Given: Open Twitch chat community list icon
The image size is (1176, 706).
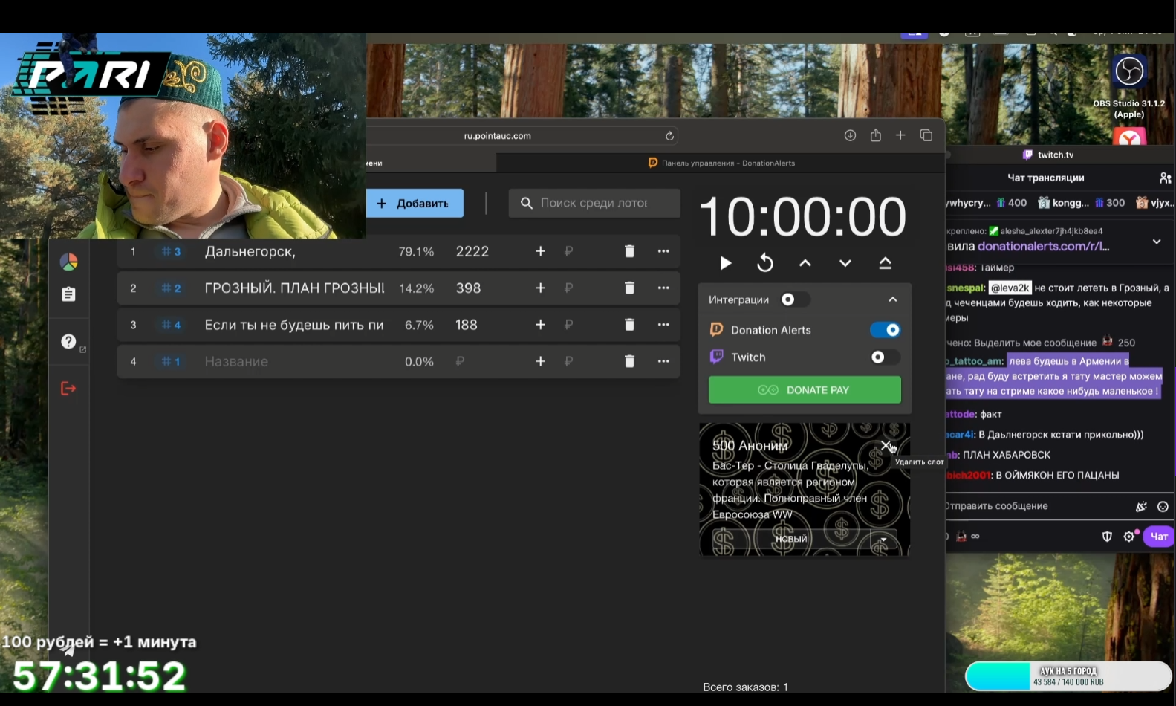Looking at the screenshot, I should (1165, 178).
